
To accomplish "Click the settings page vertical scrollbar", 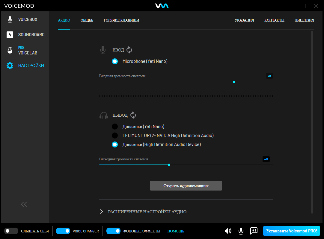I will 312,122.
